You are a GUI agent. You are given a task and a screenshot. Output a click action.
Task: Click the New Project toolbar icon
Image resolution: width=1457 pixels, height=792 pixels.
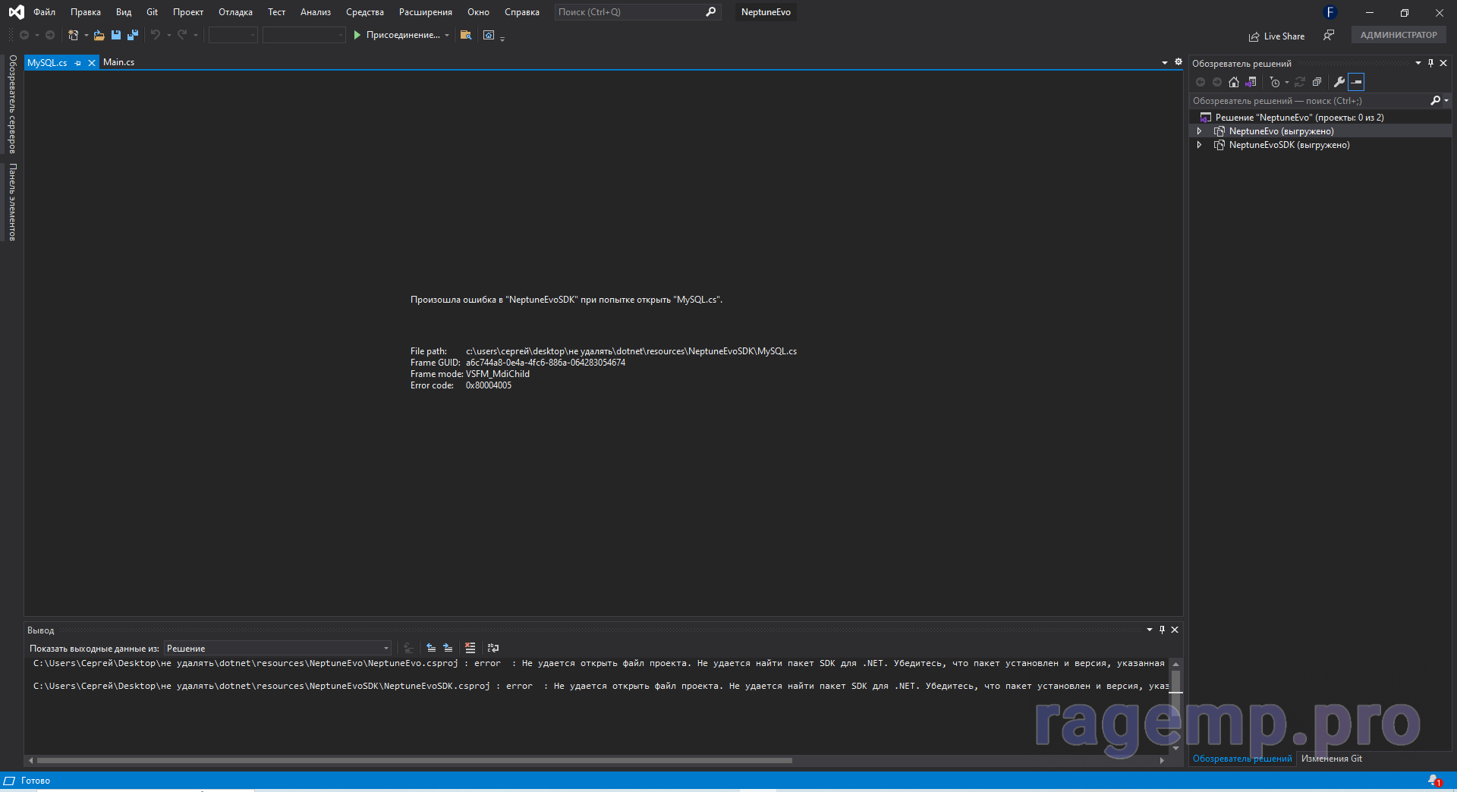(x=74, y=35)
